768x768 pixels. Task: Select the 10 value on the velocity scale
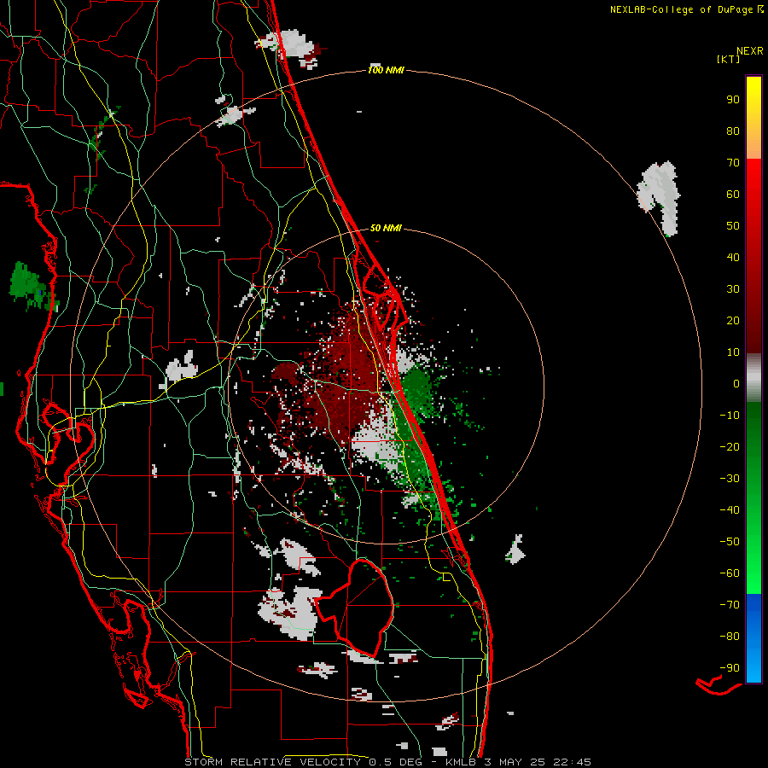pyautogui.click(x=733, y=352)
